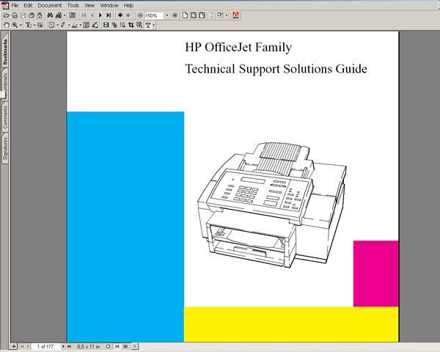Click the Open Web Page icon
This screenshot has height=352, width=440.
pos(15,15)
